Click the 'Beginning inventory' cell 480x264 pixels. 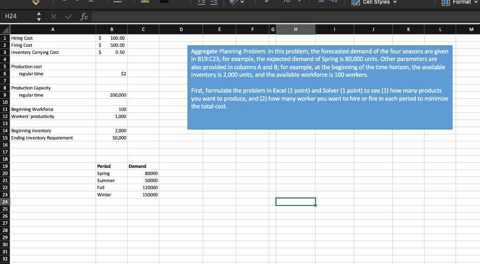53,131
